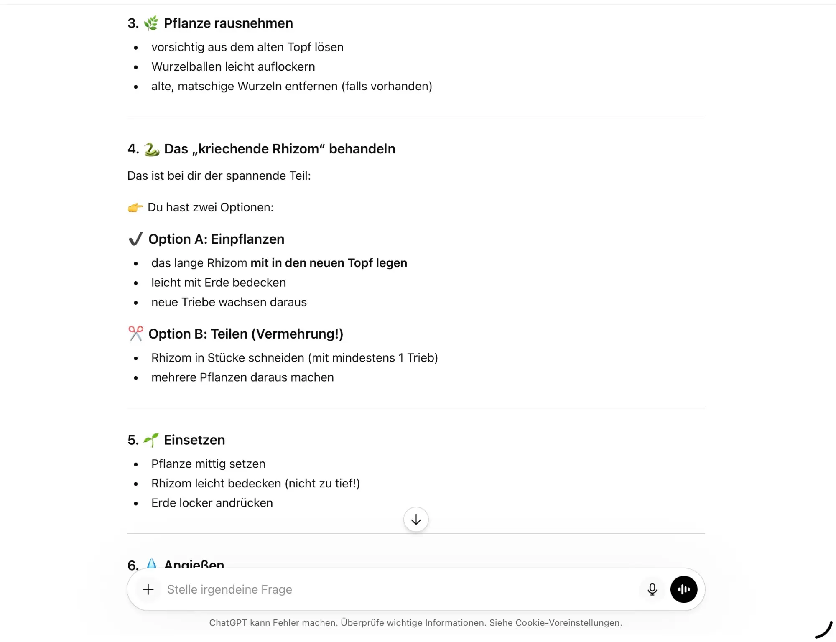Image resolution: width=836 pixels, height=642 pixels.
Task: Click the seedling emoji next to Einsetzen
Action: click(x=151, y=440)
